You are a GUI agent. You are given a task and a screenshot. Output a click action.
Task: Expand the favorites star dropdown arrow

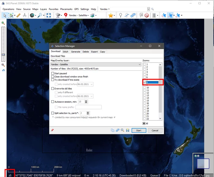coord(114,15)
